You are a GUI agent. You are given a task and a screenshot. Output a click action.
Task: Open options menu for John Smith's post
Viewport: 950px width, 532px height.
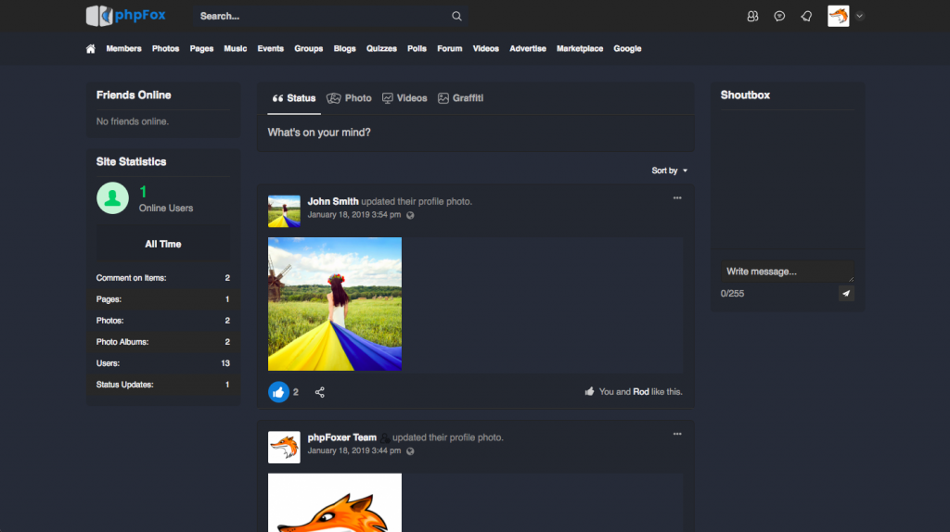(677, 198)
